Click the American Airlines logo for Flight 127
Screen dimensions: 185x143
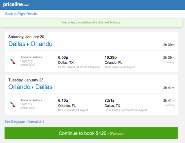(x=13, y=104)
